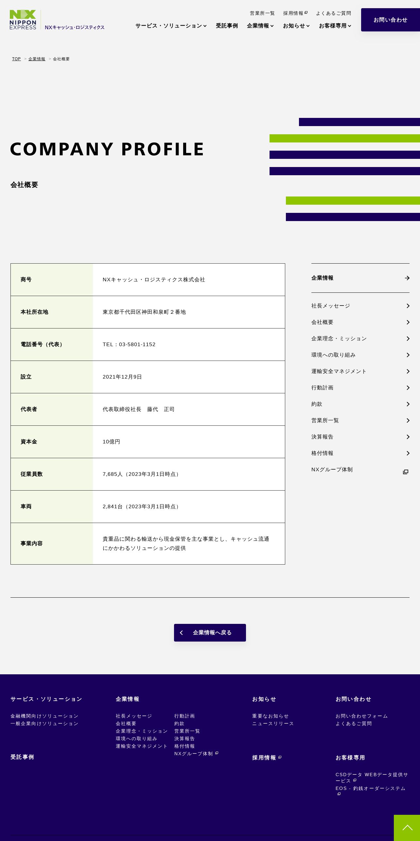Open footer 決算報告 link
420x841 pixels.
click(184, 738)
